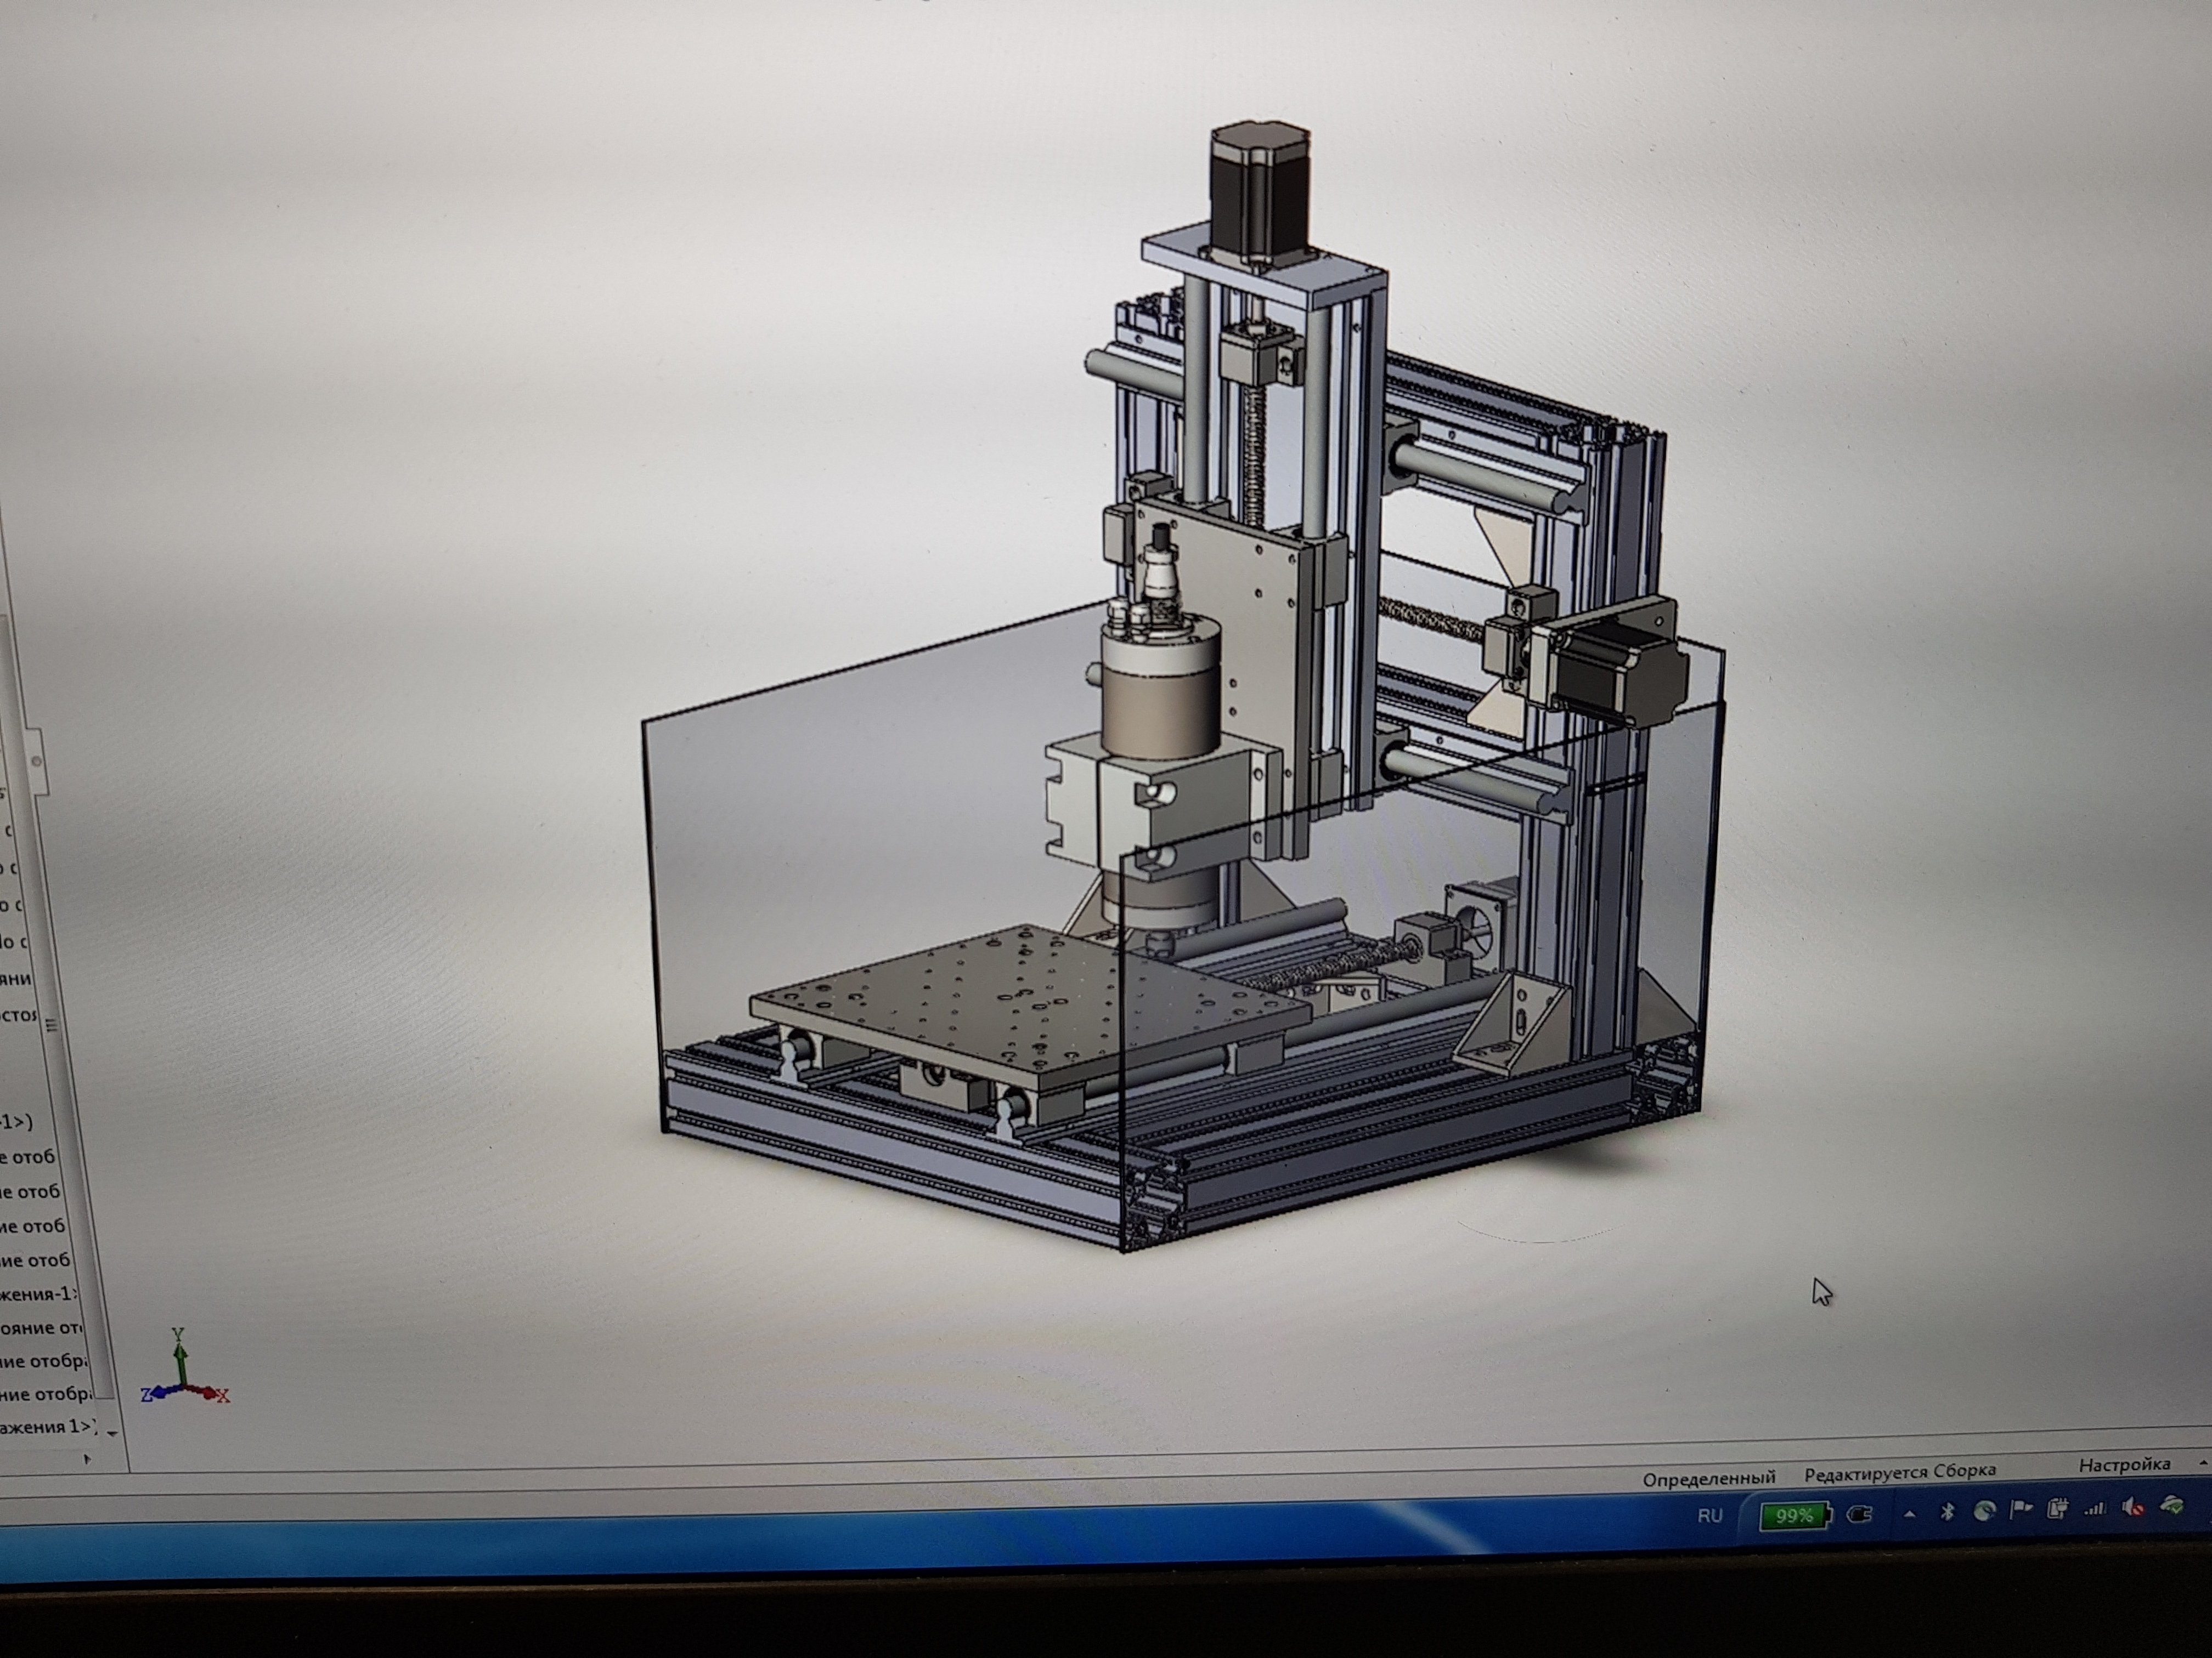Open the Action Center flag icon
Viewport: 2212px width, 1658px height.
(2021, 1509)
